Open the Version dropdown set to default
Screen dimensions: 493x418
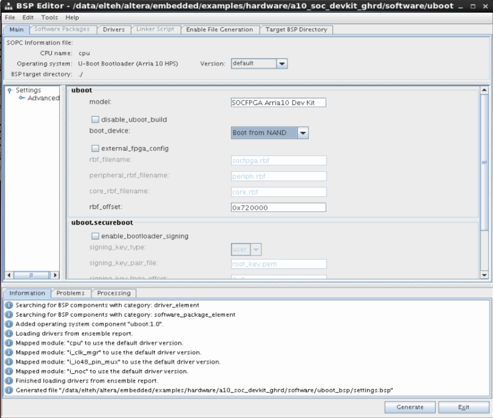tap(282, 64)
